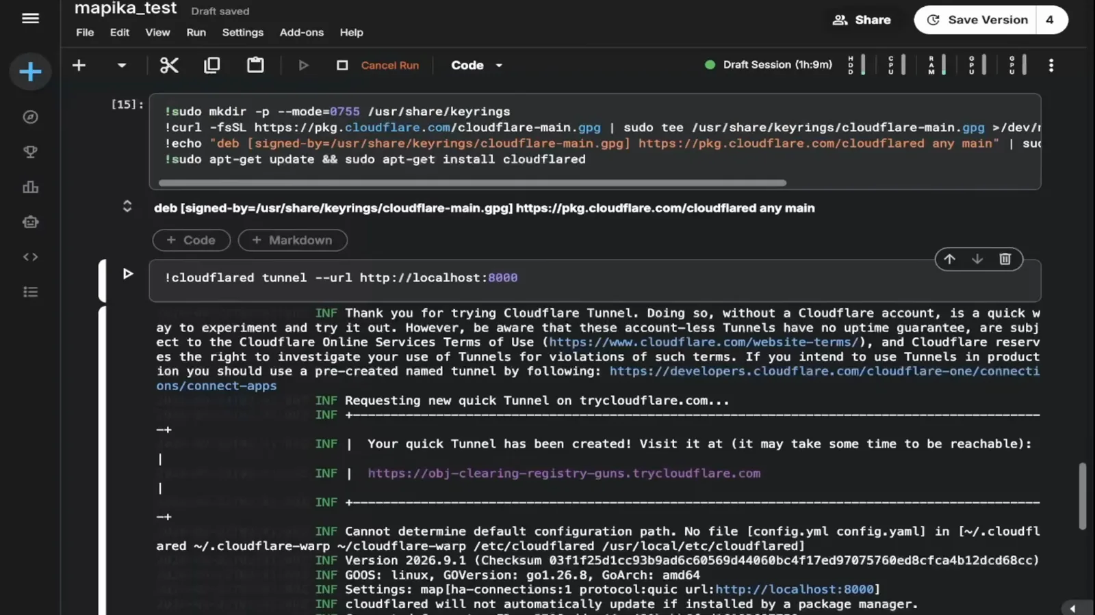The width and height of the screenshot is (1095, 615).
Task: Click Save Version button
Action: (977, 20)
